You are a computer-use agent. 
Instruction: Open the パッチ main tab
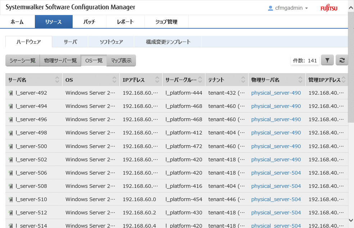[x=90, y=22]
